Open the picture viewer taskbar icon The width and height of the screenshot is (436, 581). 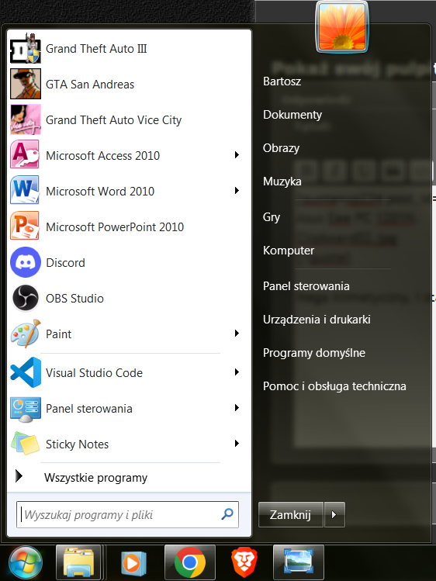(x=299, y=562)
